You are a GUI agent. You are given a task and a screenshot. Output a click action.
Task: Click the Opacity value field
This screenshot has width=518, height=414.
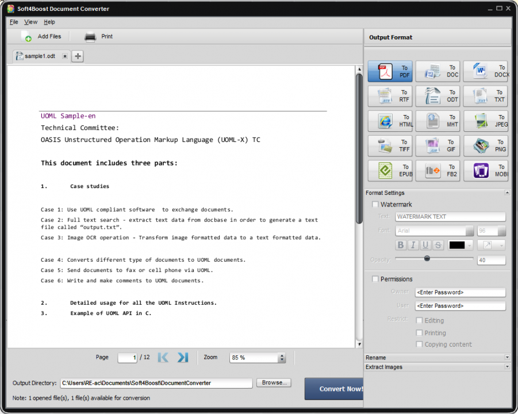[x=491, y=260]
